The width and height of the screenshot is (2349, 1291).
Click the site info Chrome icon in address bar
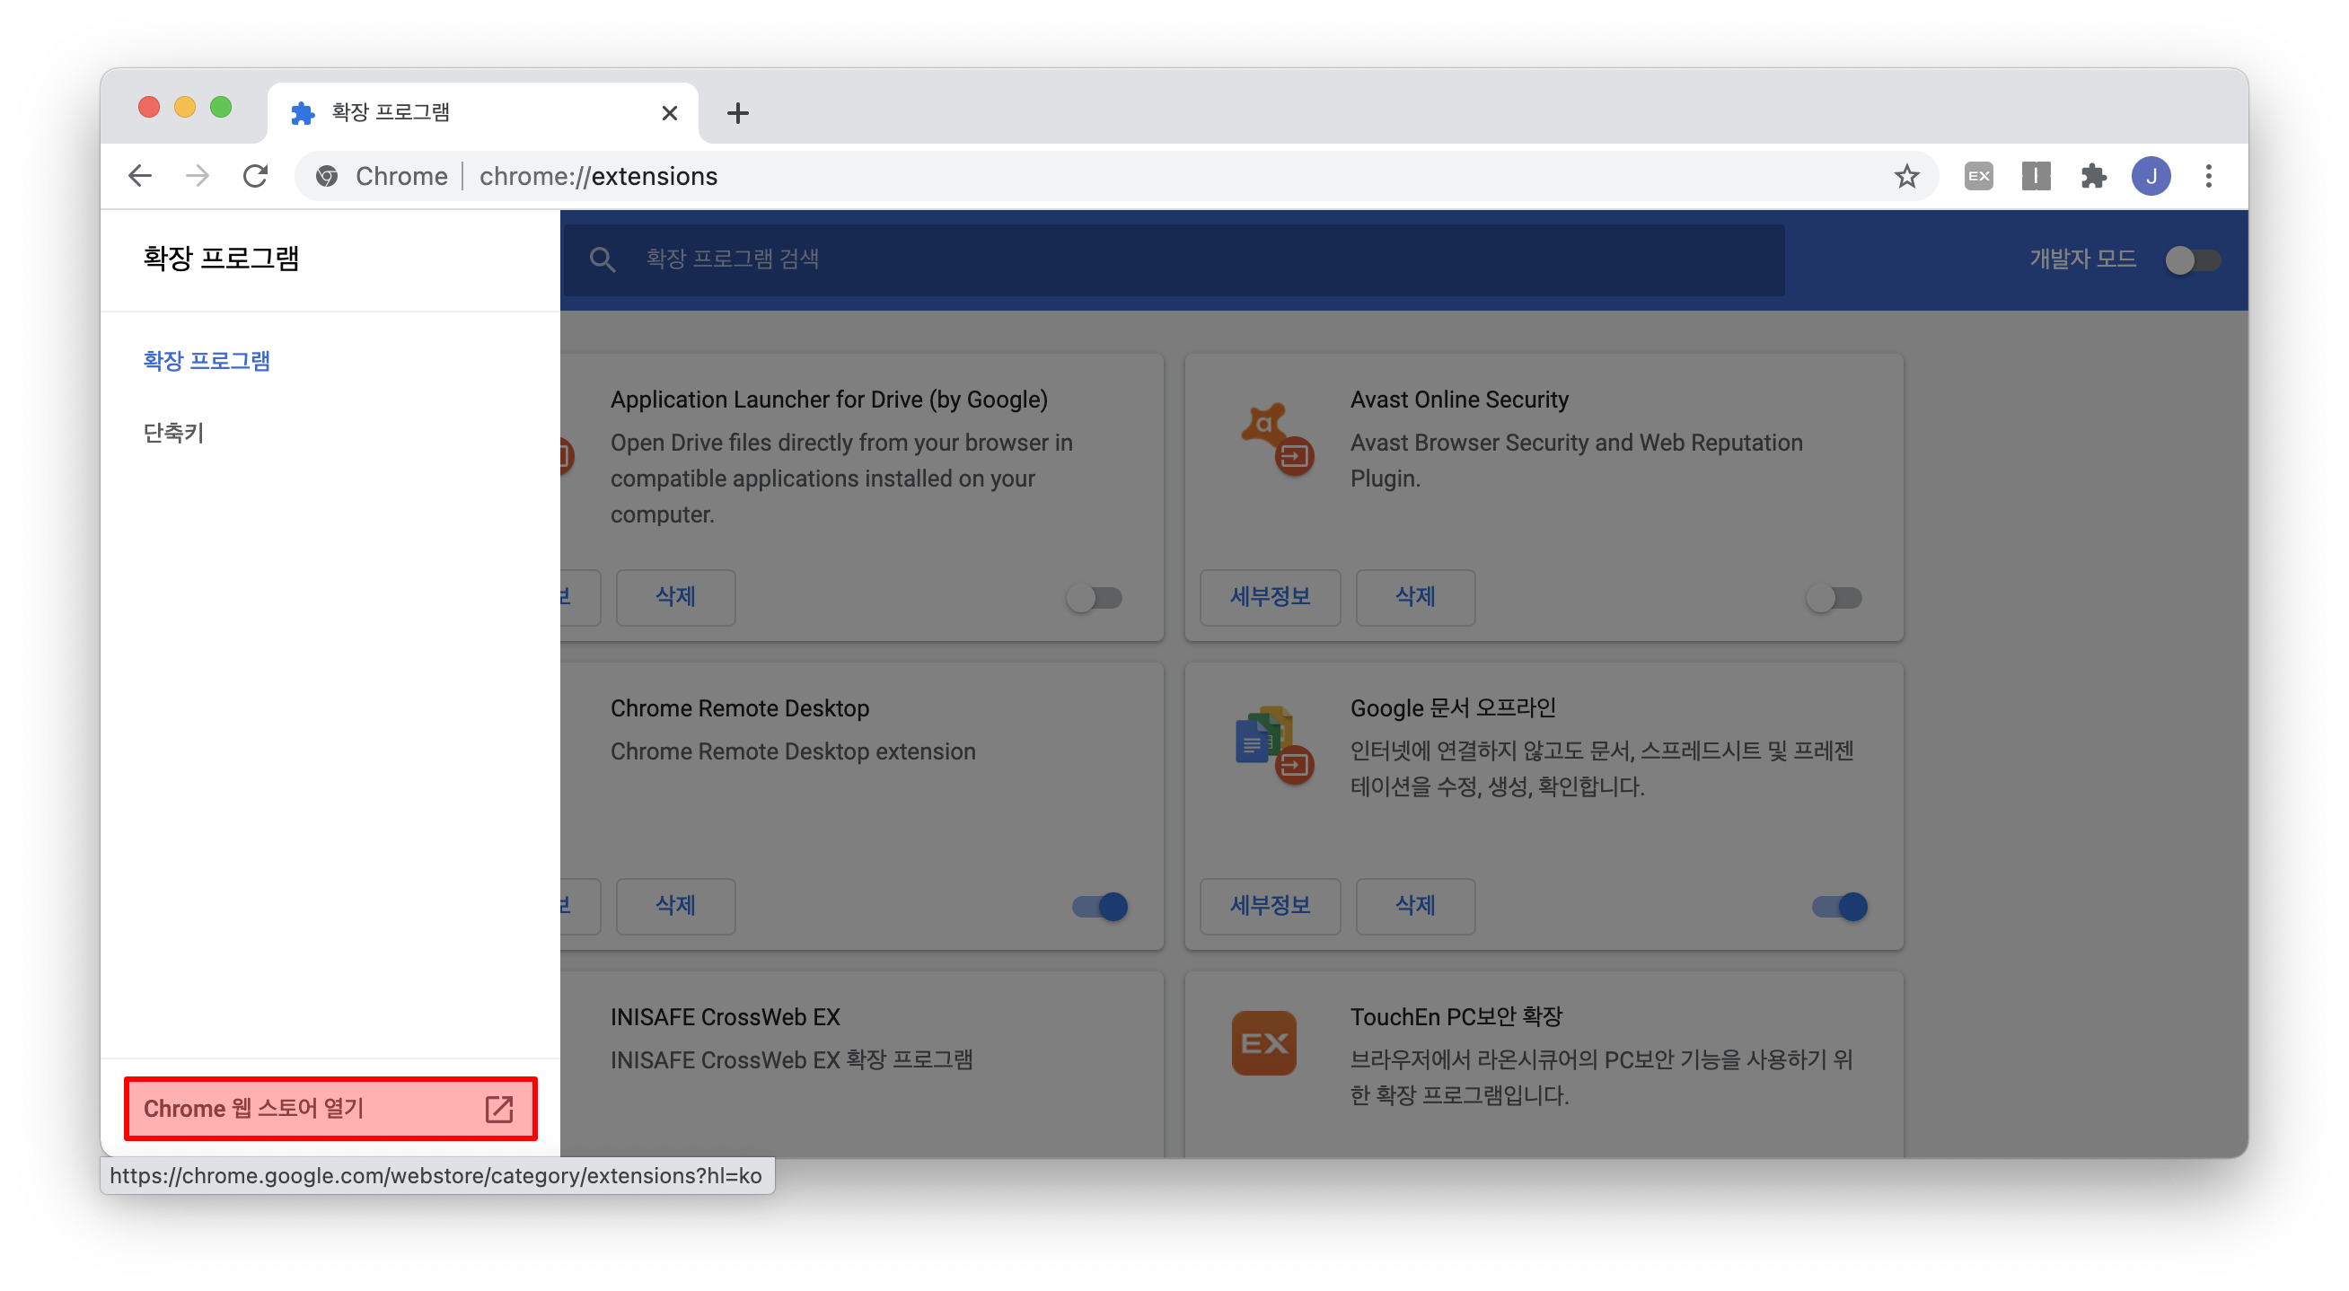pos(328,176)
